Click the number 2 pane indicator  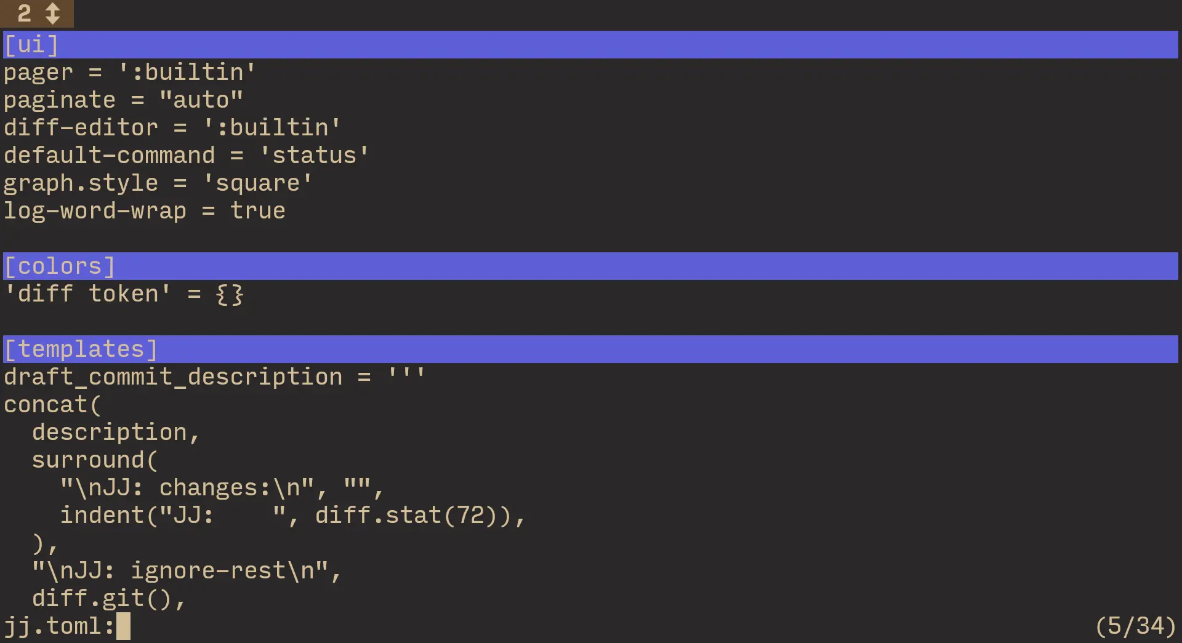pyautogui.click(x=24, y=14)
